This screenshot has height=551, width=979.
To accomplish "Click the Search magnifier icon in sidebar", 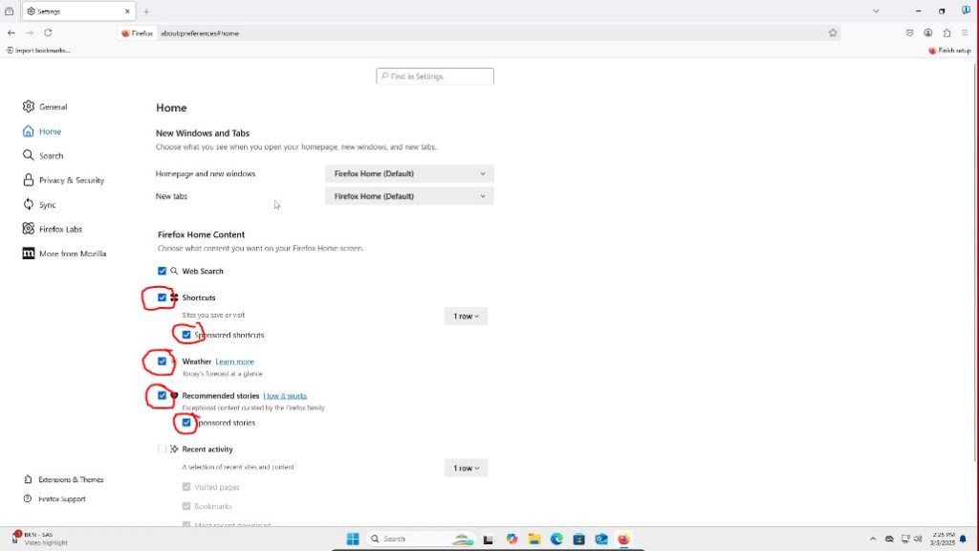I will 28,155.
